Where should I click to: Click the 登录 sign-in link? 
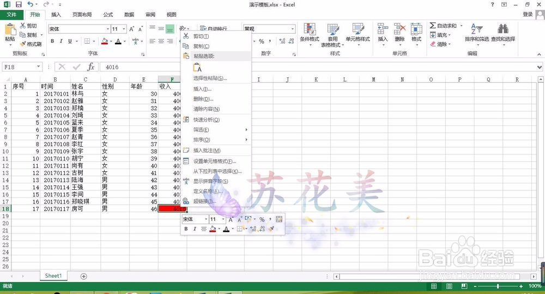coord(528,14)
